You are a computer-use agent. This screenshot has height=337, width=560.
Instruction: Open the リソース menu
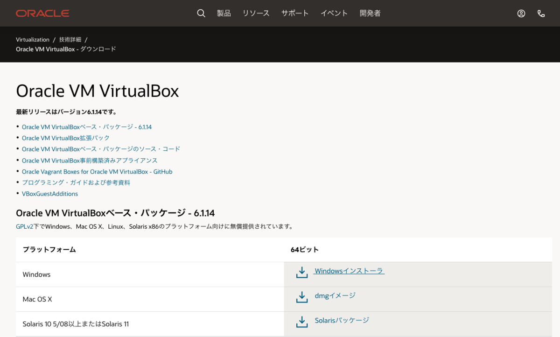[x=256, y=13]
